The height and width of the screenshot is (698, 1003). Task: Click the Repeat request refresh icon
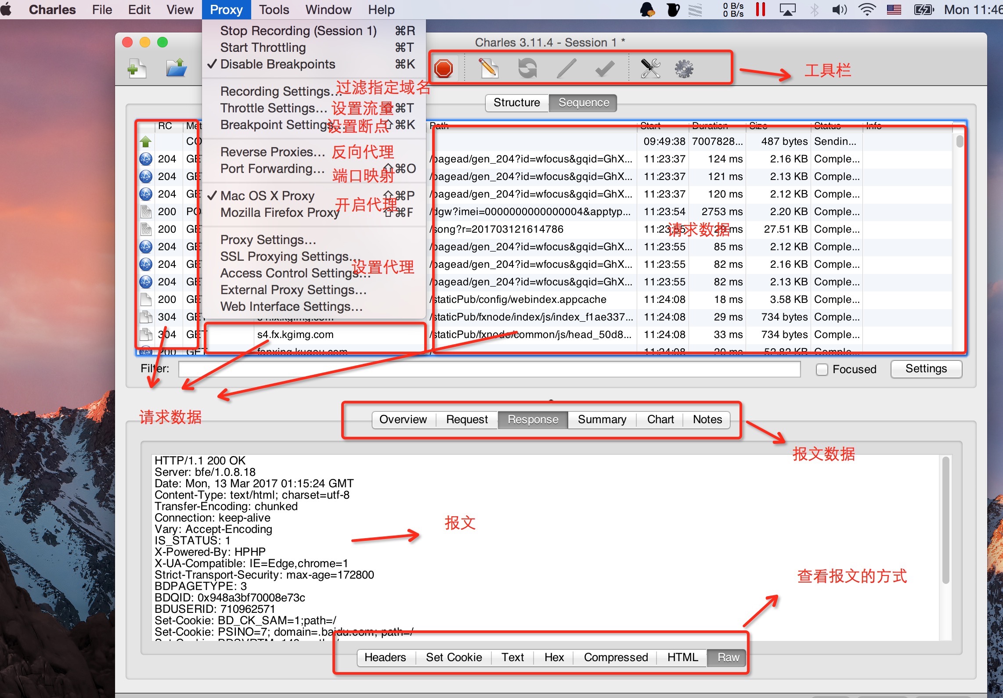527,68
